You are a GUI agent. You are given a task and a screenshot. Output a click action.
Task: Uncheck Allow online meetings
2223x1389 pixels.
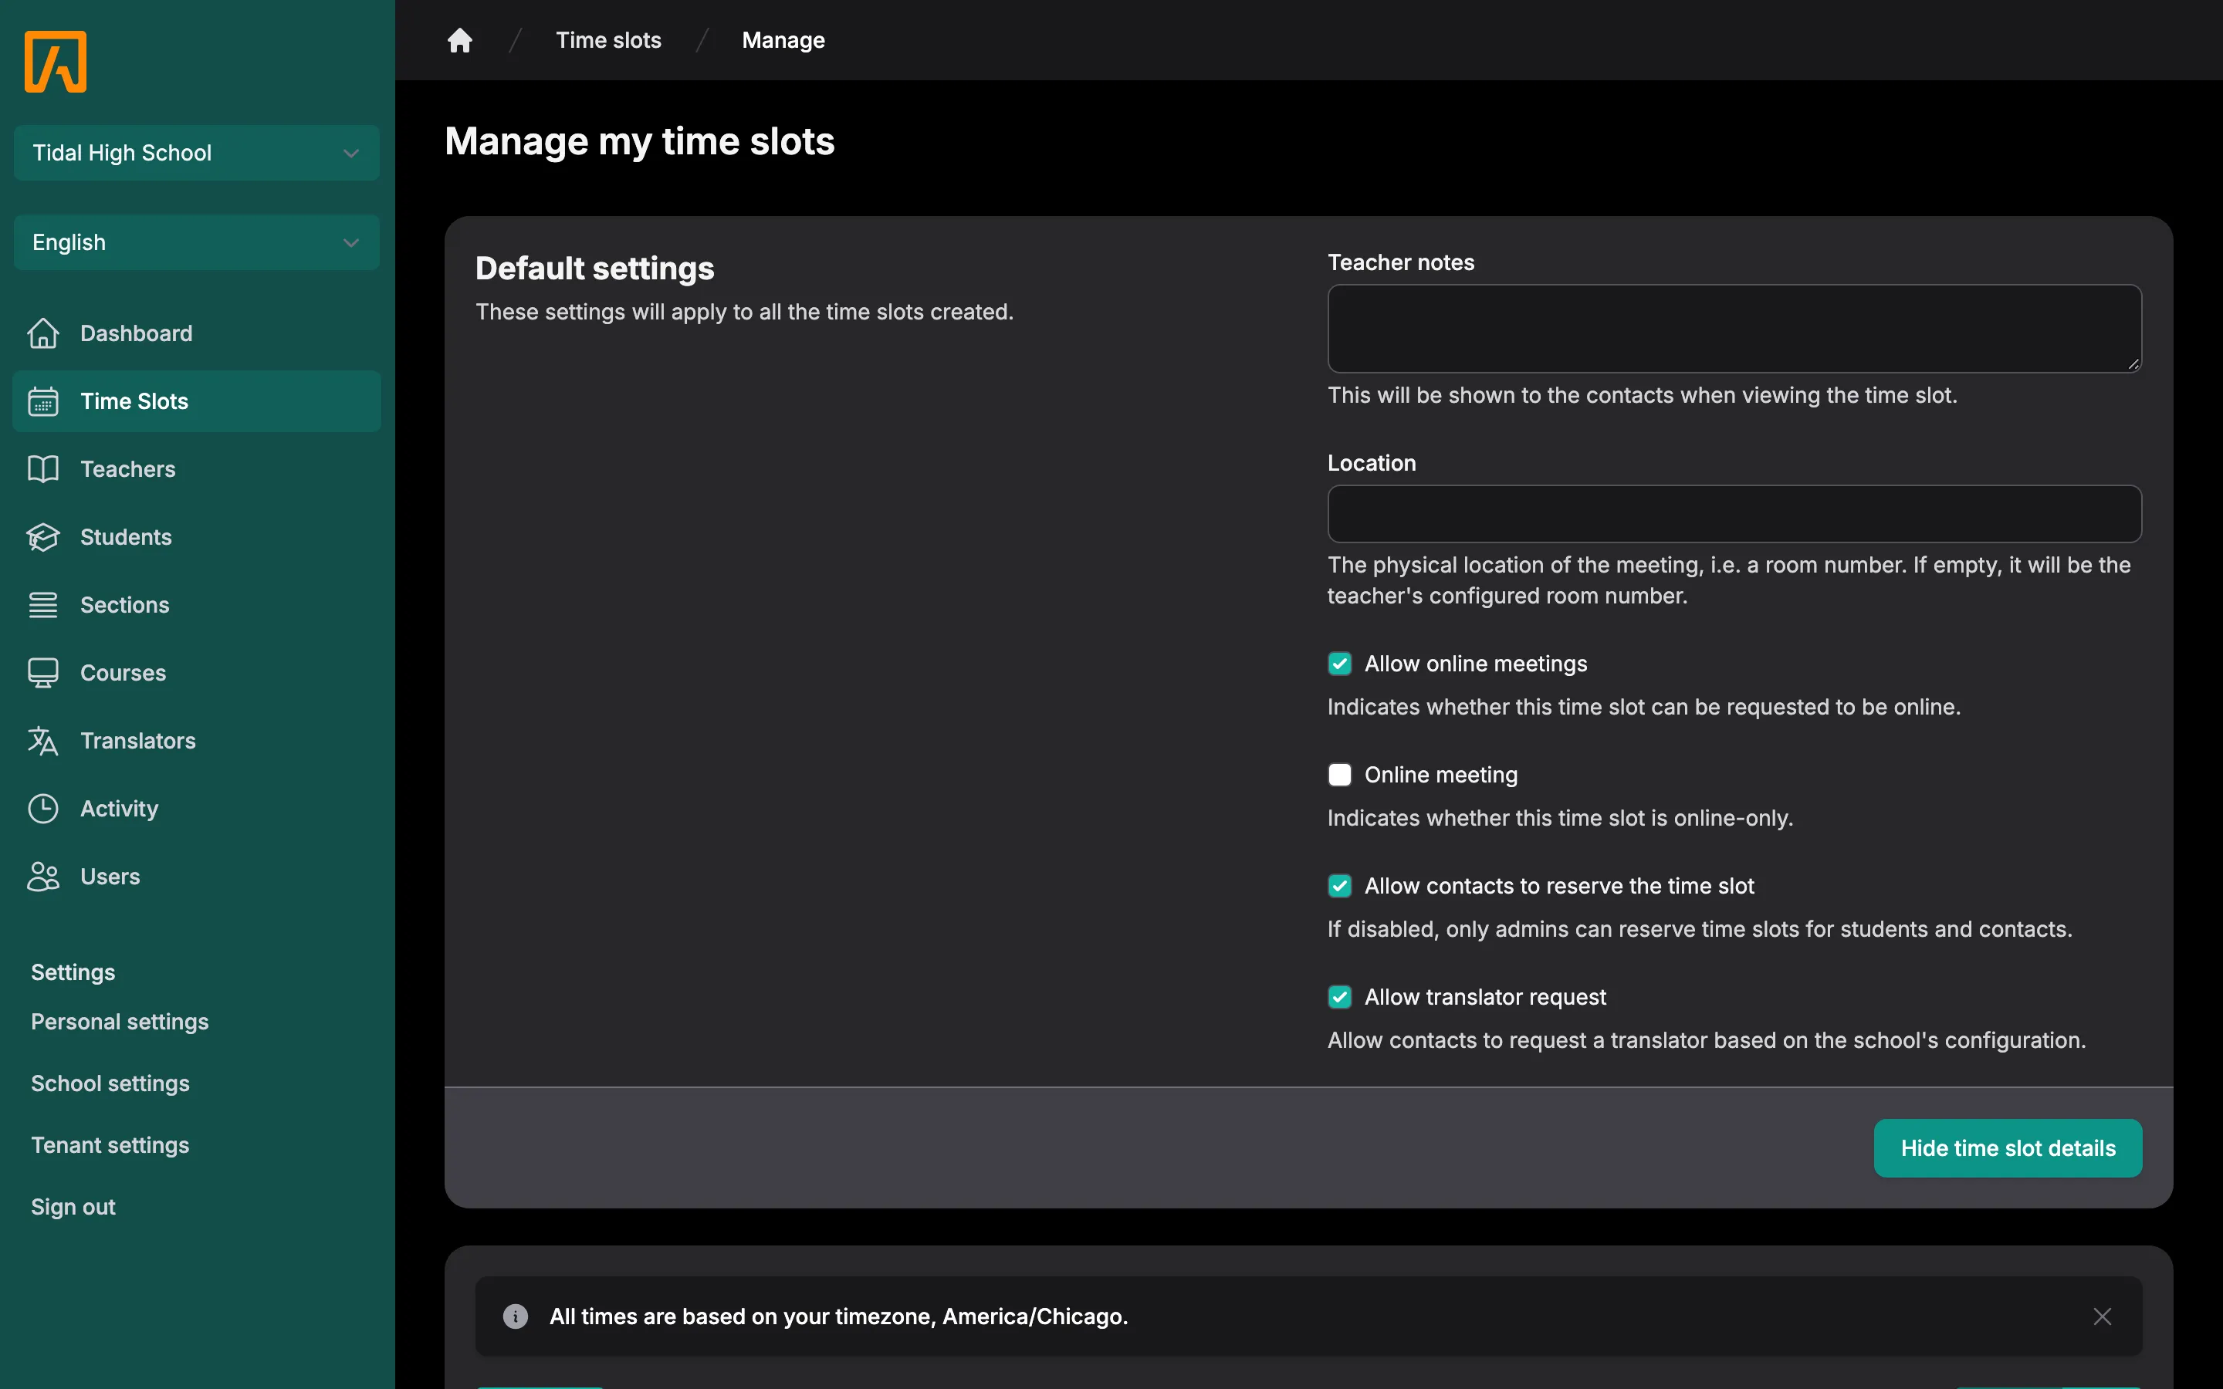click(x=1339, y=664)
